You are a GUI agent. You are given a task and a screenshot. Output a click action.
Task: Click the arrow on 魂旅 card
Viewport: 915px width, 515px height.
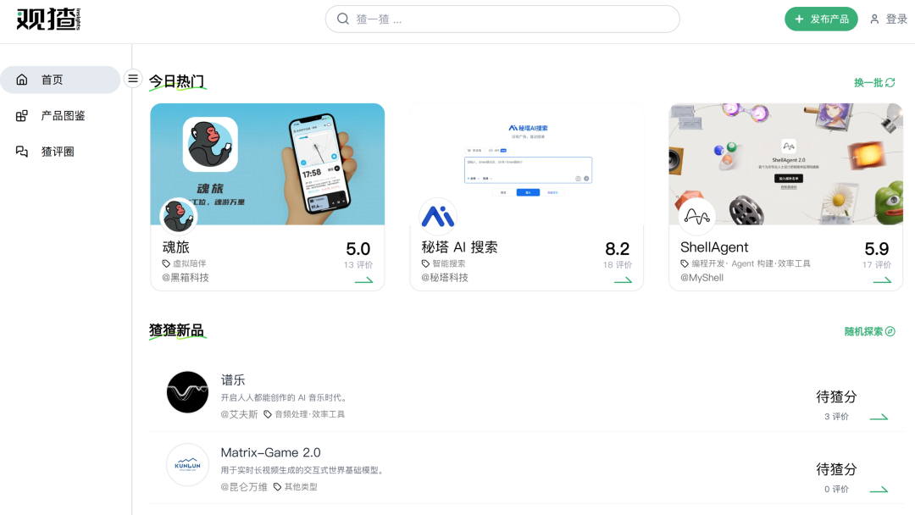coord(363,280)
